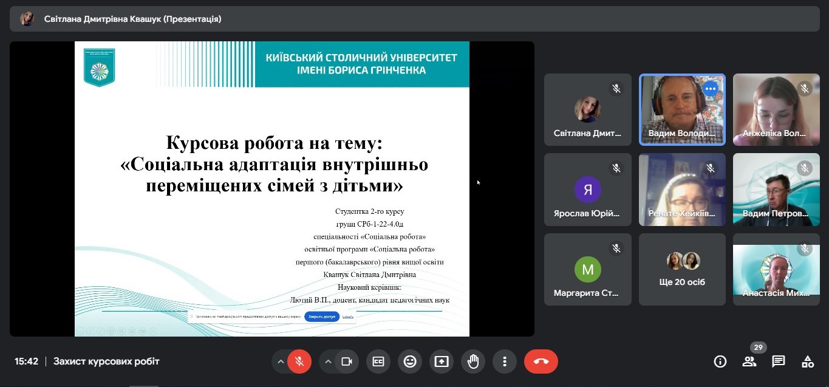Open meeting details info icon
829x387 pixels.
click(x=720, y=361)
